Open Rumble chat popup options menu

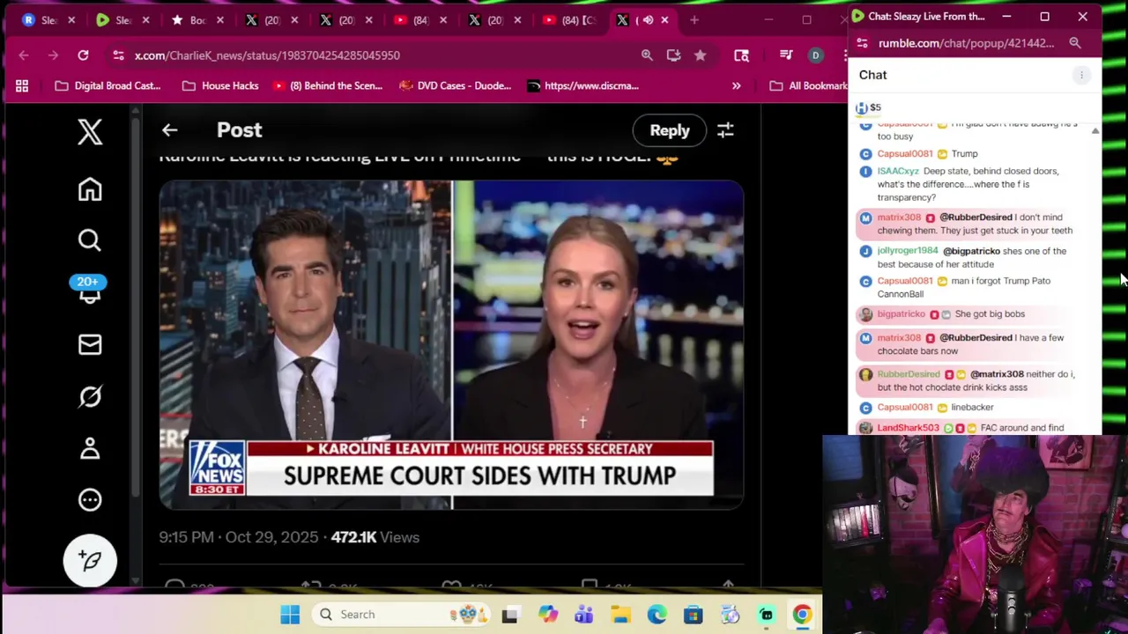pos(1081,75)
